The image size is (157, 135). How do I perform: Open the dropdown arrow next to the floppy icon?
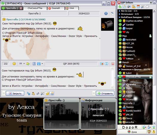42,64
